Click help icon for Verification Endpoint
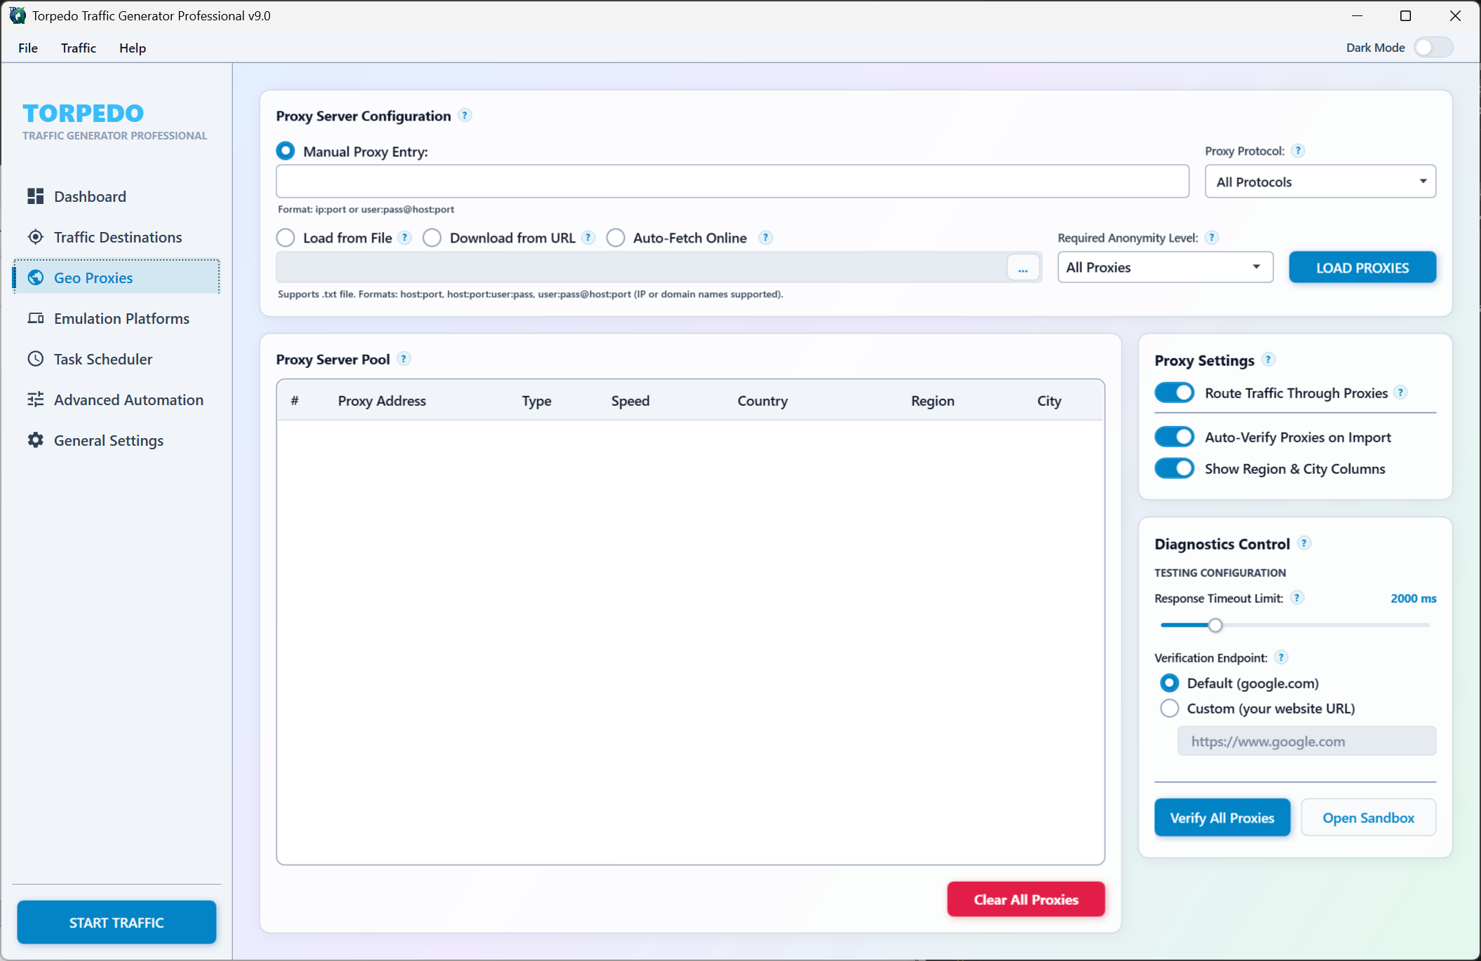The image size is (1481, 961). click(x=1281, y=657)
